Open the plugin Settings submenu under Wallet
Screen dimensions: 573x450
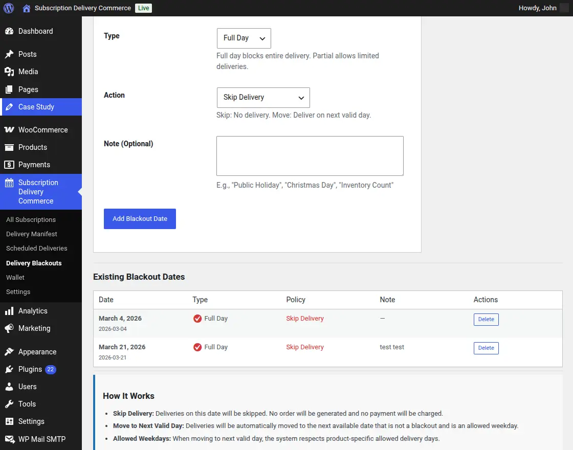18,292
